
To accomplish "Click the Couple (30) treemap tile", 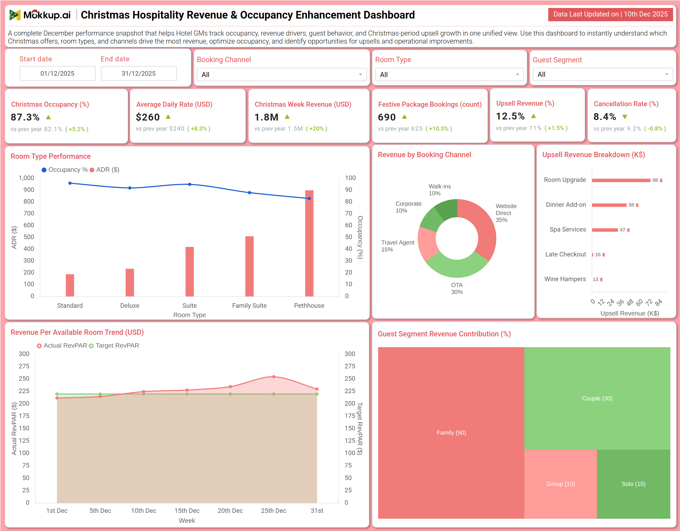I will 597,399.
